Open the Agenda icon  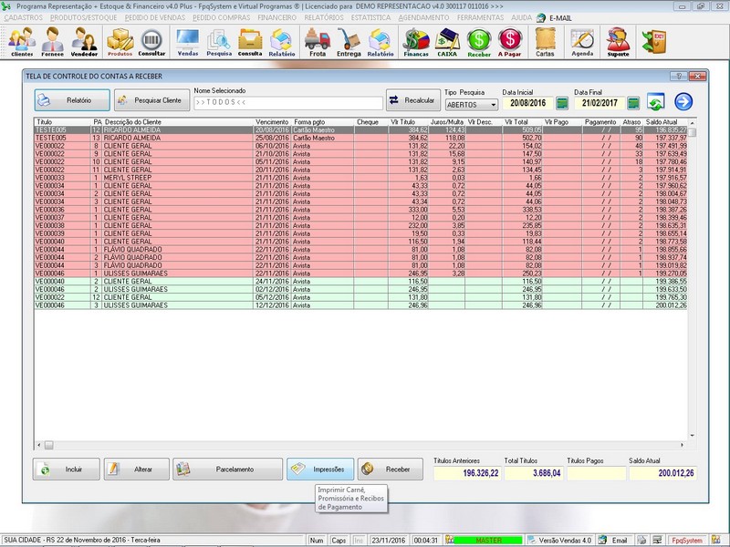[x=582, y=41]
